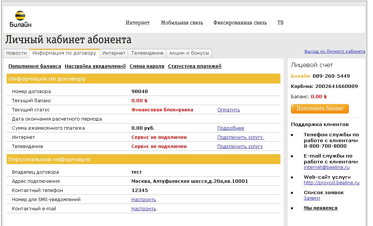Open Мобильная связь in top navigation

click(x=182, y=23)
